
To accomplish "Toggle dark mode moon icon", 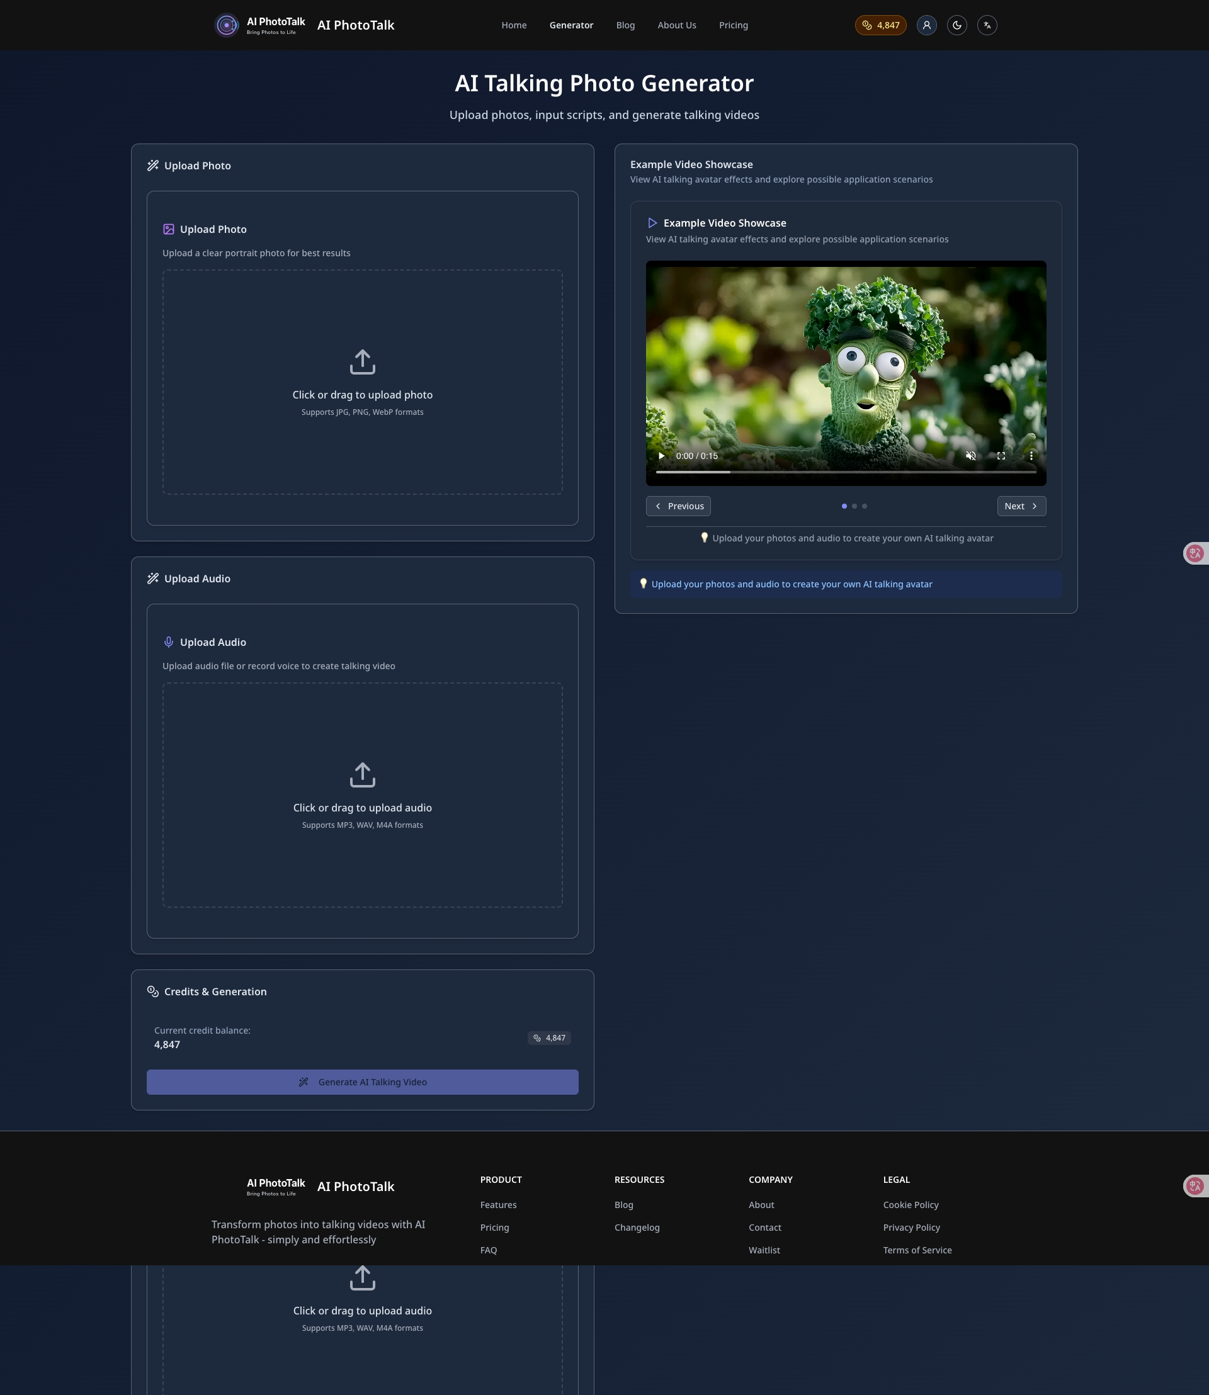I will tap(956, 25).
